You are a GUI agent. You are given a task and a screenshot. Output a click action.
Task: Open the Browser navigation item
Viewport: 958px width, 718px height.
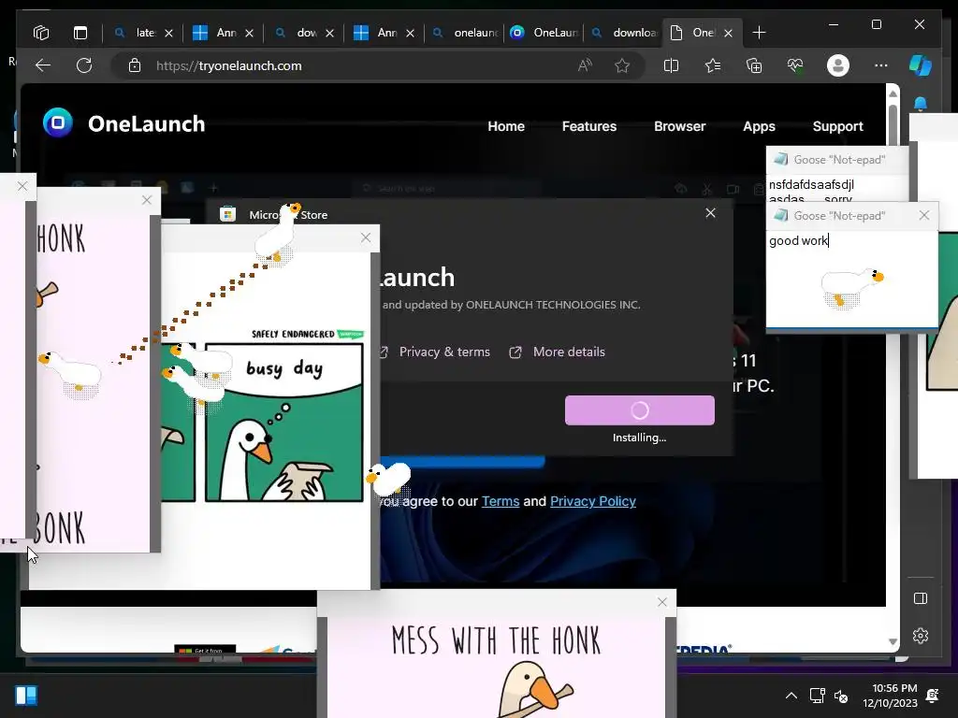(679, 126)
